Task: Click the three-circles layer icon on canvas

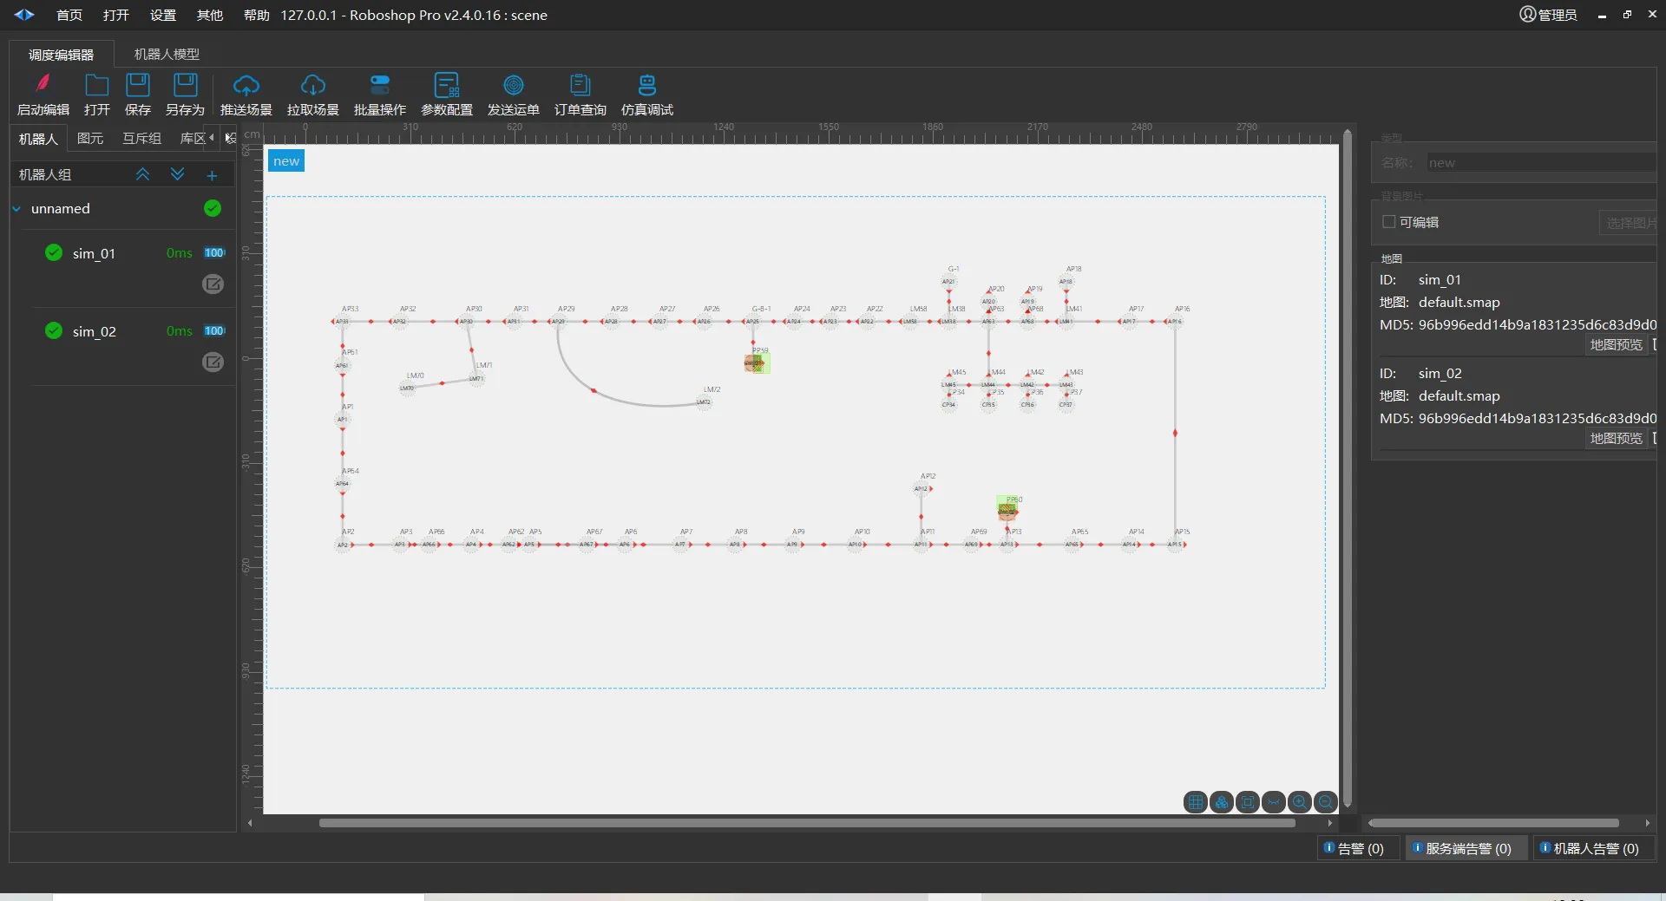Action: (1222, 802)
